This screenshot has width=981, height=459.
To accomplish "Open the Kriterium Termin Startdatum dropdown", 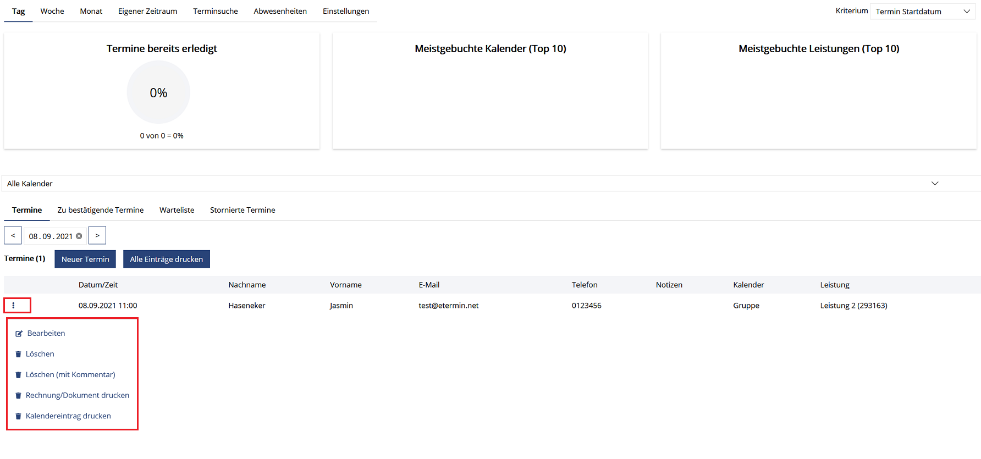I will pyautogui.click(x=923, y=12).
